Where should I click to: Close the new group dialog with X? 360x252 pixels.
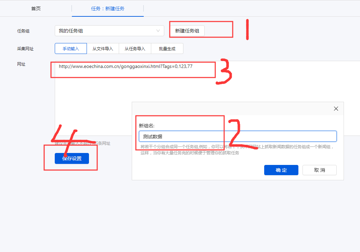pos(336,109)
